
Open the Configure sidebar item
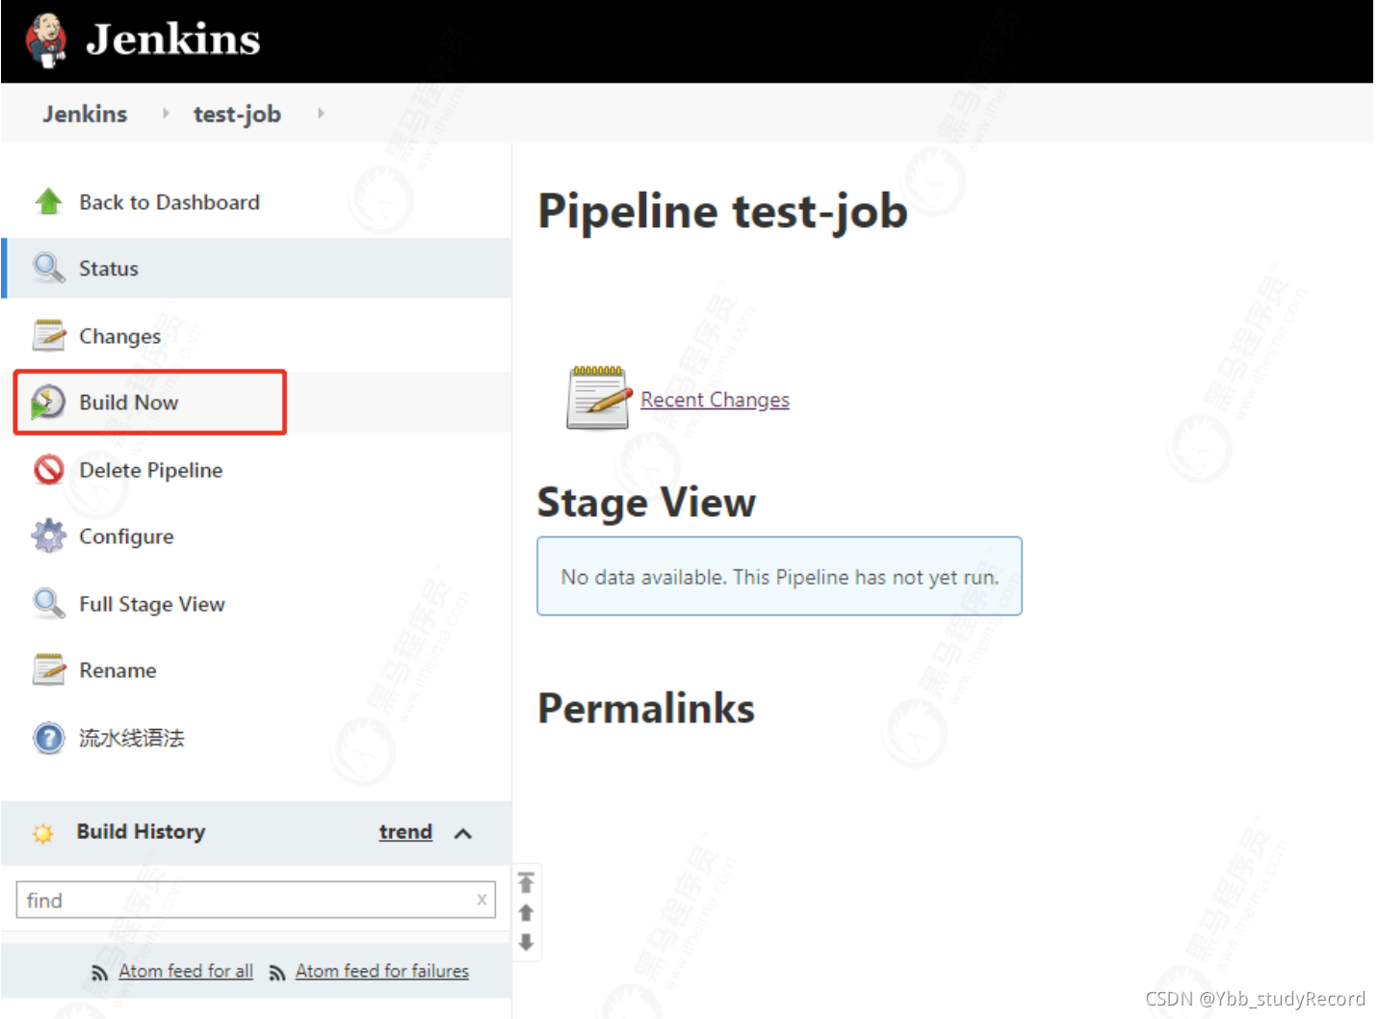[126, 536]
